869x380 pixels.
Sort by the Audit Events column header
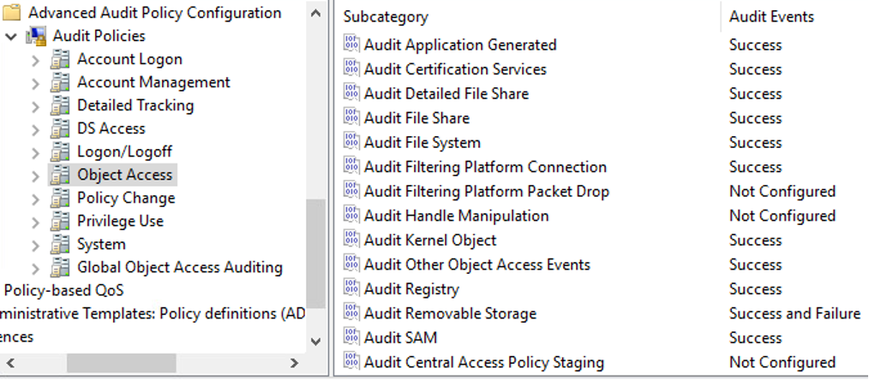[x=771, y=17]
